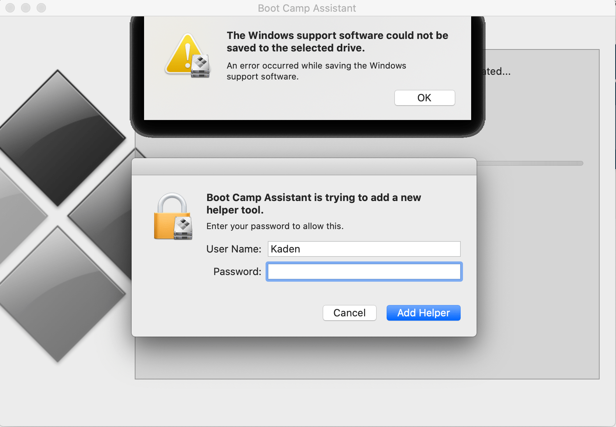Click the padlock authentication icon
The image size is (616, 427).
[x=173, y=216]
